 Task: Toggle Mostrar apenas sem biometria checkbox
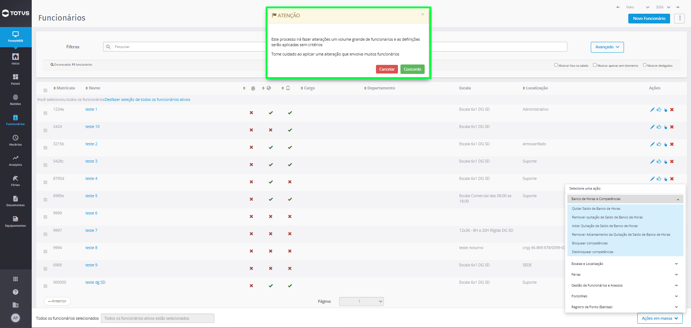(x=595, y=65)
